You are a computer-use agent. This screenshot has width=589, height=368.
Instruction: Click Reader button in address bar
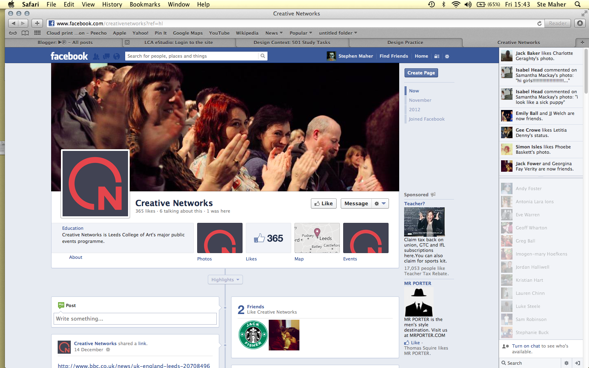pos(558,23)
